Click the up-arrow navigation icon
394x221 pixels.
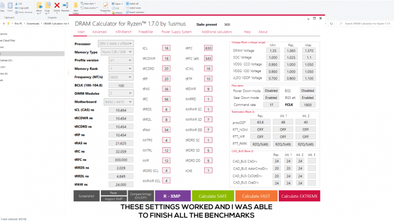4,24
